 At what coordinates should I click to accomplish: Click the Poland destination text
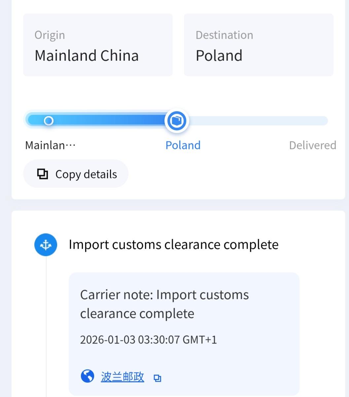[x=219, y=55]
